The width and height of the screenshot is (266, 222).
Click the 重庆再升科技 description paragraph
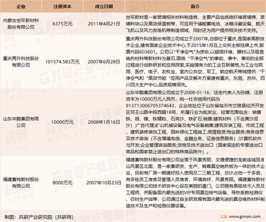click(x=195, y=62)
